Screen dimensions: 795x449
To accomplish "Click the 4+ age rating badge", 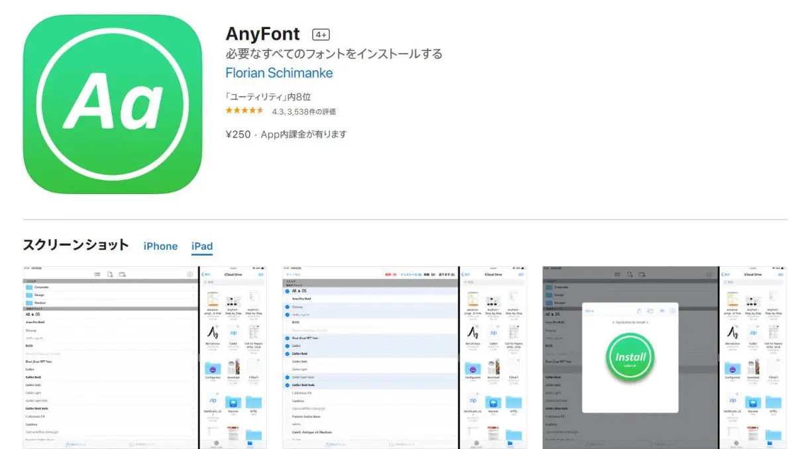I will (321, 34).
